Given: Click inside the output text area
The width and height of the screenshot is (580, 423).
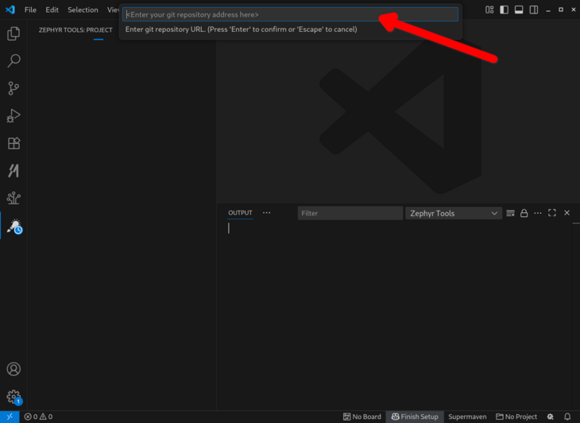Looking at the screenshot, I should (x=396, y=315).
